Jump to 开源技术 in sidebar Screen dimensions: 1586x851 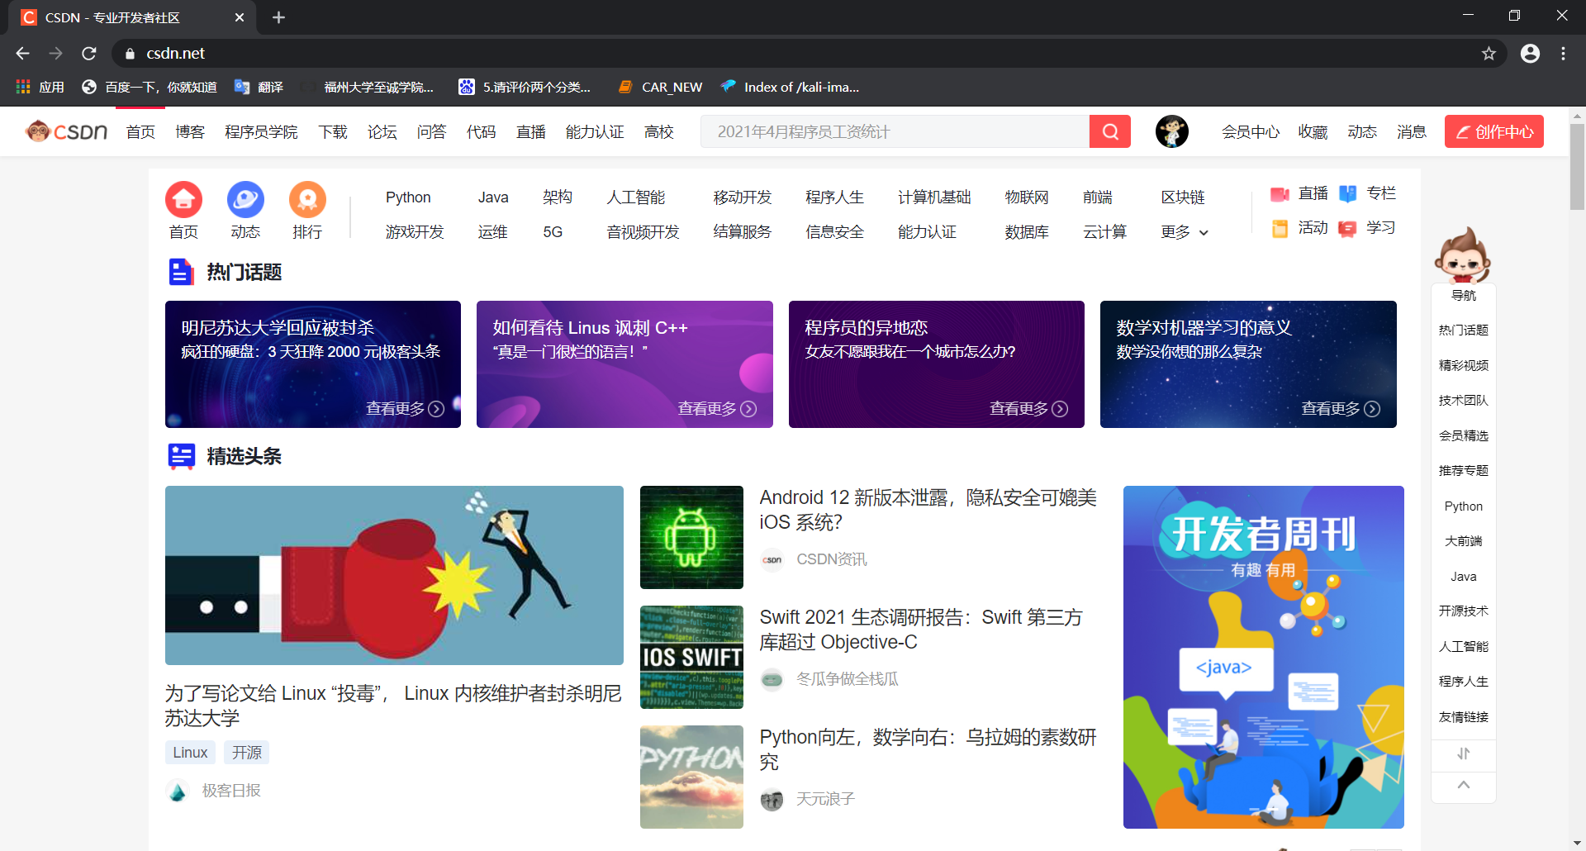click(x=1464, y=611)
